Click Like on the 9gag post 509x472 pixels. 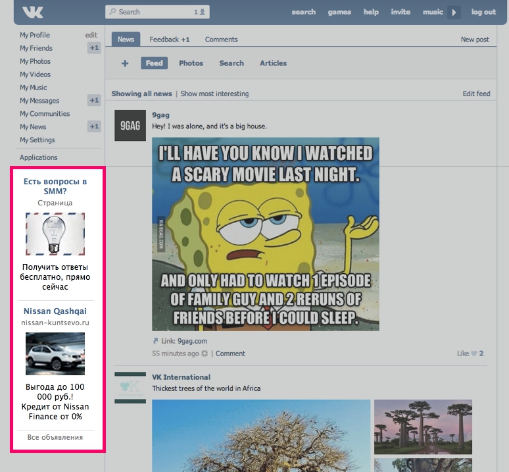pos(463,354)
